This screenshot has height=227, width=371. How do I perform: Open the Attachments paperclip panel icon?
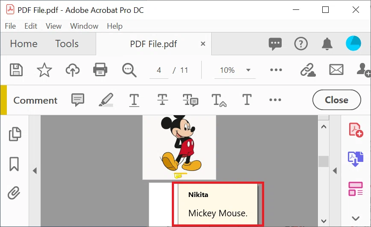point(14,193)
